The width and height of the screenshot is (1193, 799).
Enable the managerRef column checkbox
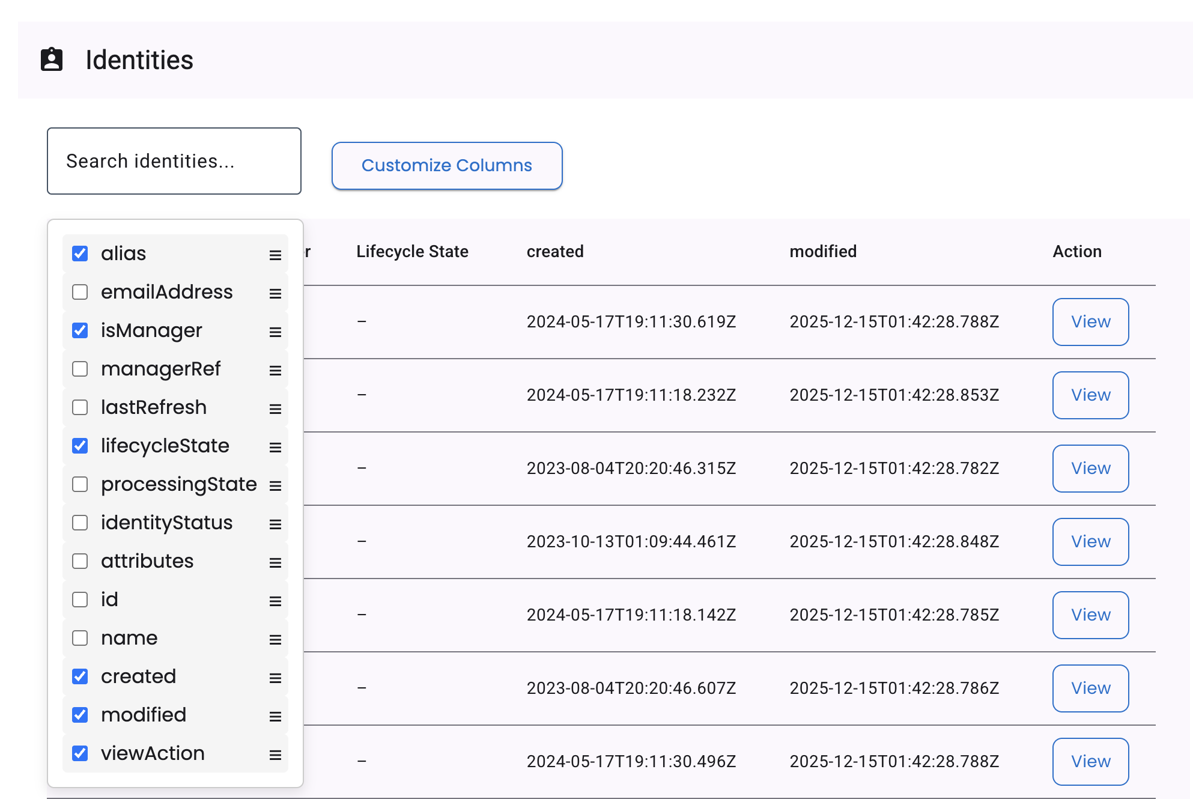pyautogui.click(x=80, y=369)
